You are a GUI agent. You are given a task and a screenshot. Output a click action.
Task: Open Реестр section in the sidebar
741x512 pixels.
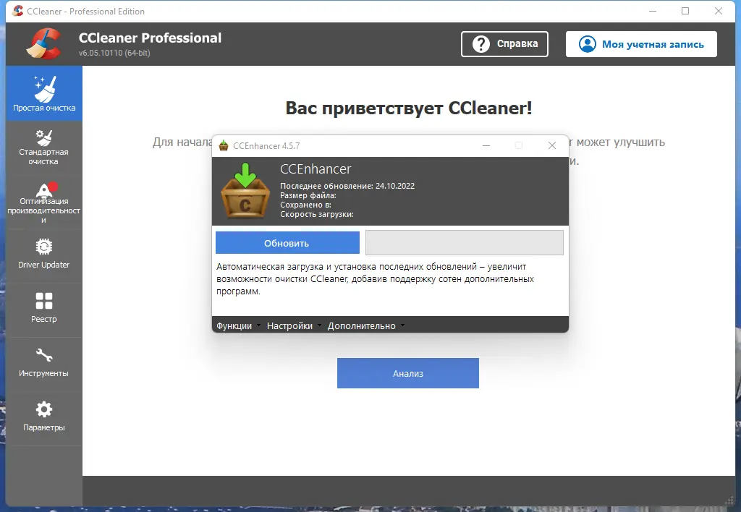[44, 310]
